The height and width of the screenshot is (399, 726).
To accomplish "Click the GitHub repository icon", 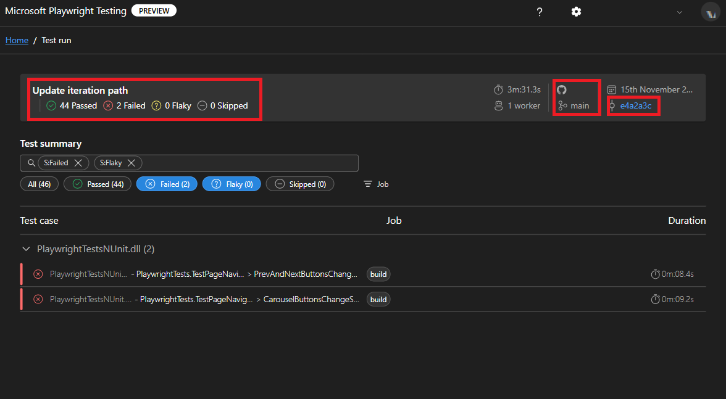I will coord(561,89).
